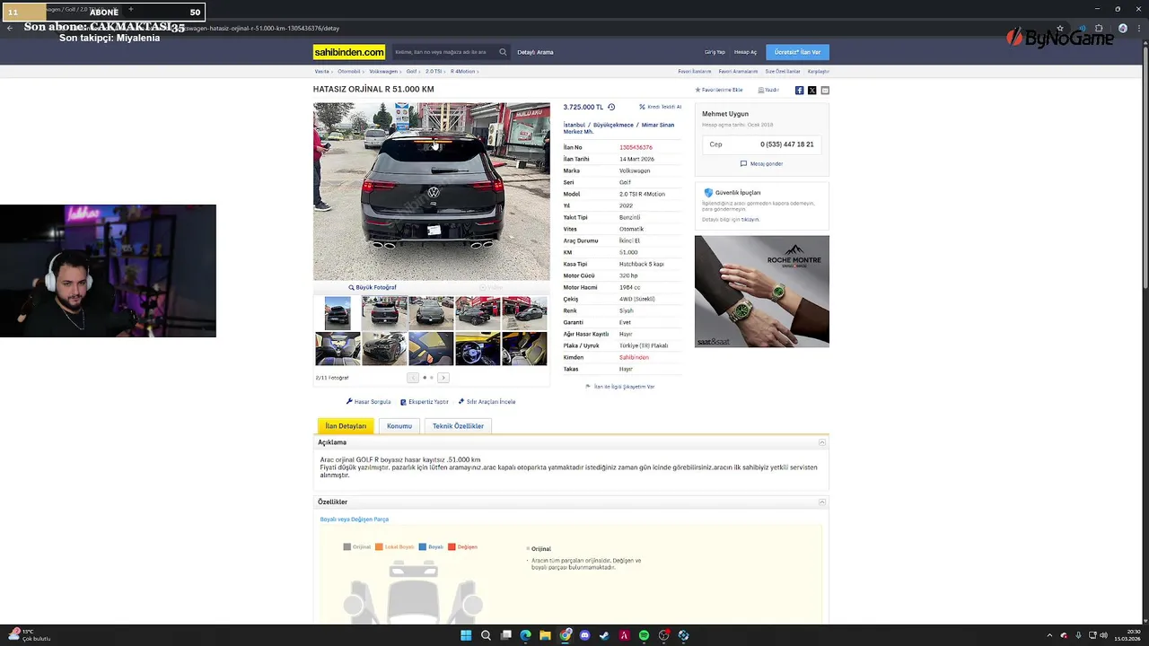1149x646 pixels.
Task: Click İlan No 1305436376
Action: (636, 147)
